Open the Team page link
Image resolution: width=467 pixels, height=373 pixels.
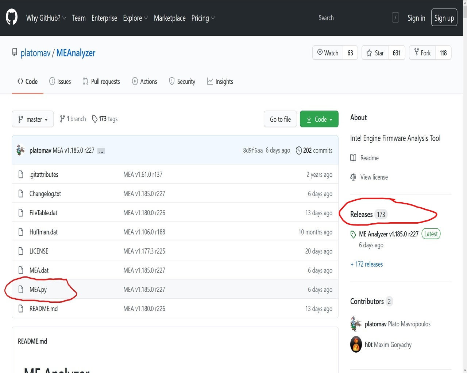(79, 18)
